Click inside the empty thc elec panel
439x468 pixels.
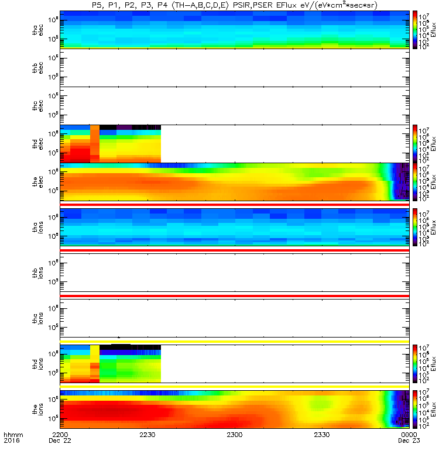pos(235,106)
